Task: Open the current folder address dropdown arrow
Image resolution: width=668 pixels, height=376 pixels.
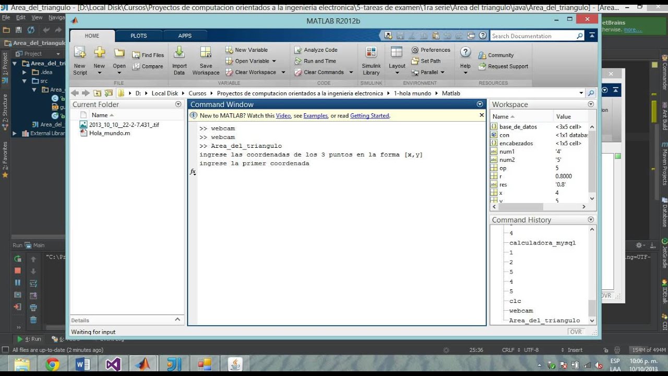Action: point(581,93)
